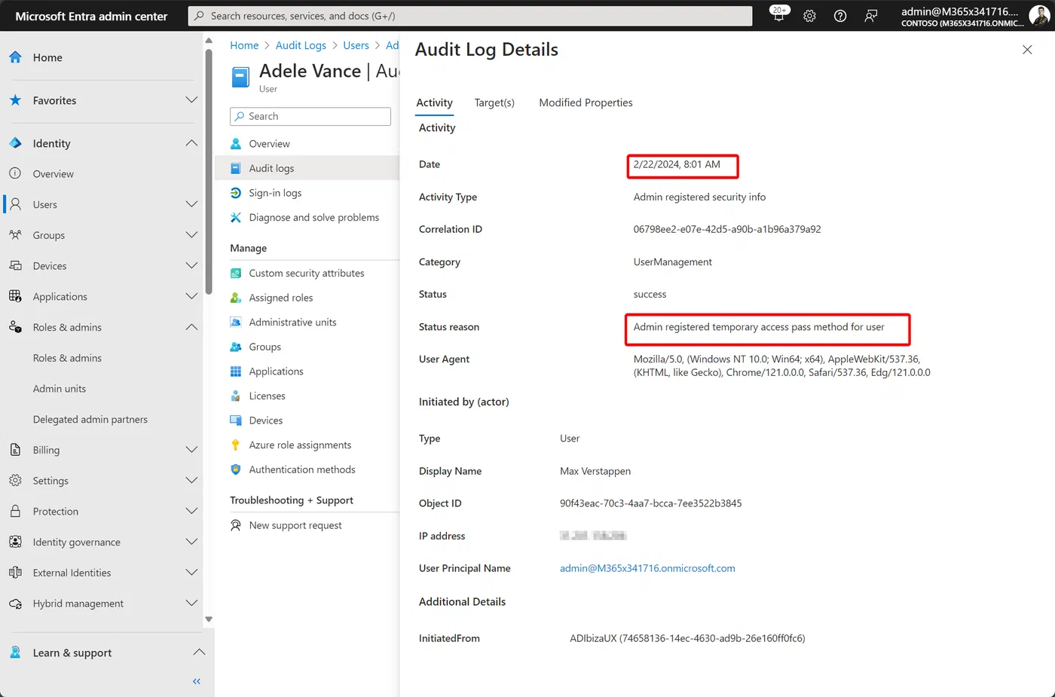Open Custom security attributes
Image resolution: width=1055 pixels, height=697 pixels.
pyautogui.click(x=307, y=273)
